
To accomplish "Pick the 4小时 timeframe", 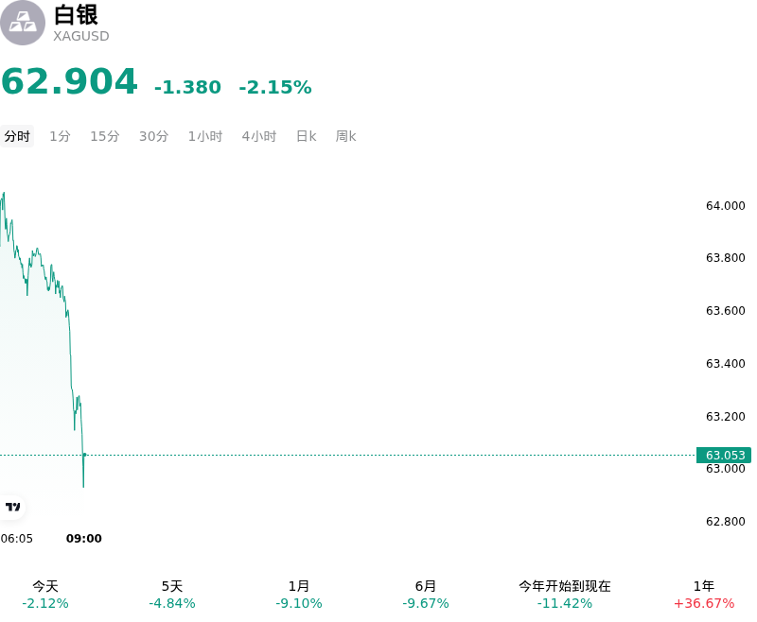I will tap(259, 136).
